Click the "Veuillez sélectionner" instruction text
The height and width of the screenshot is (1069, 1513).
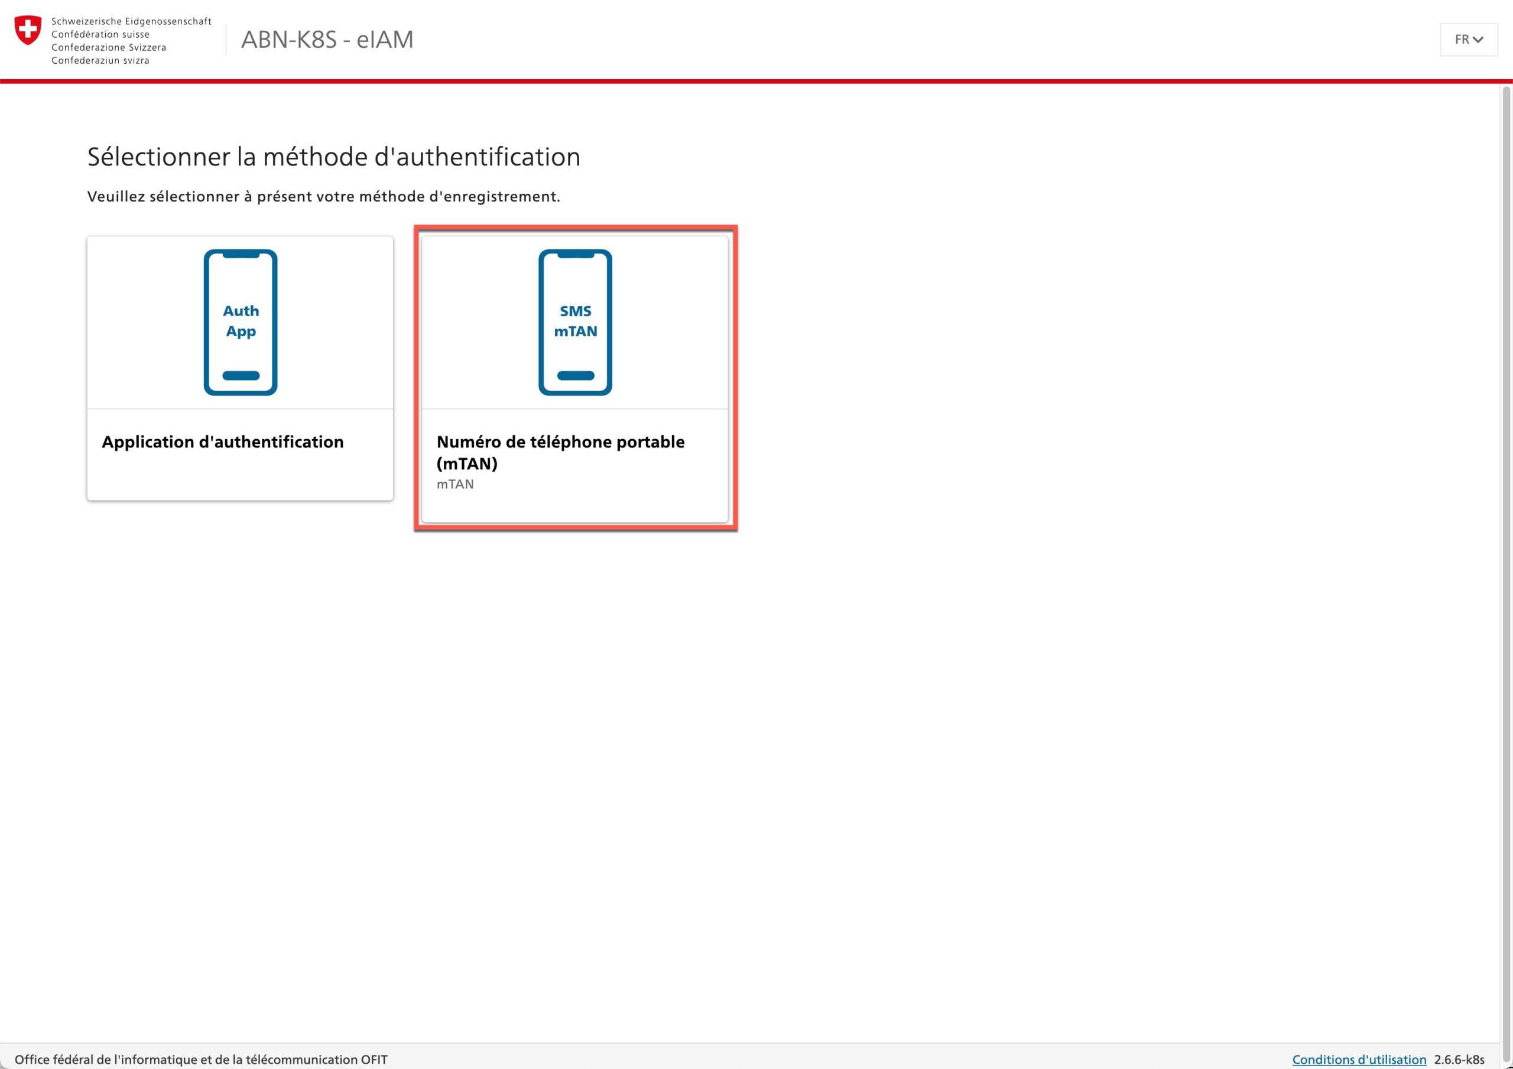[323, 196]
